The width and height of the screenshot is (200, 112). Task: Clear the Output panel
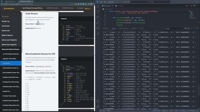[185, 28]
